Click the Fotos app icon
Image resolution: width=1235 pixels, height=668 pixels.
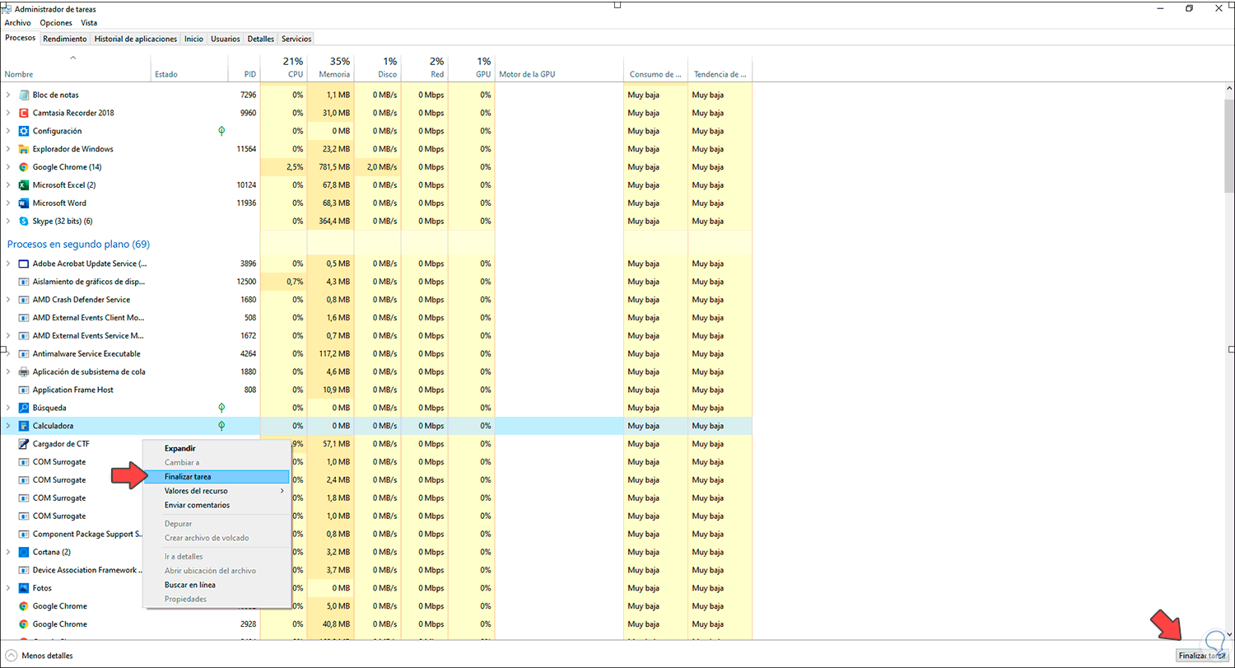click(x=24, y=588)
